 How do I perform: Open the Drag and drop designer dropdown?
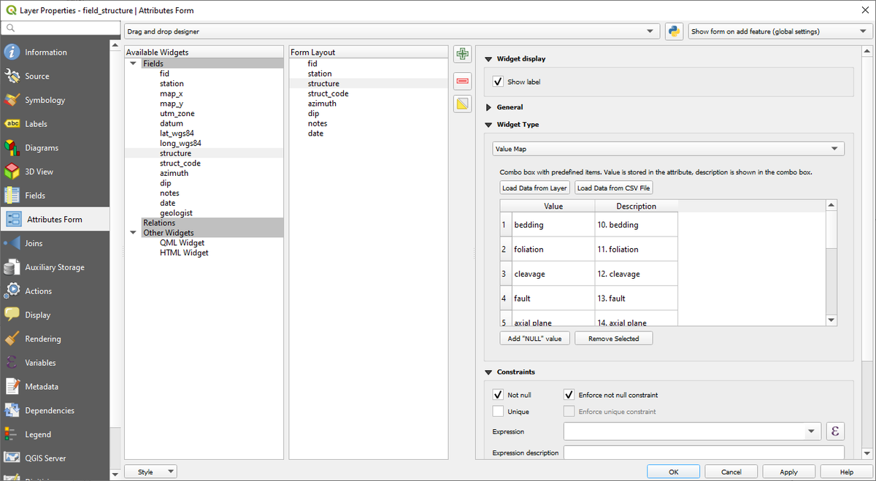point(391,31)
